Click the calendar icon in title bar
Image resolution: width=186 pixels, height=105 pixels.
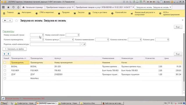point(144,2)
